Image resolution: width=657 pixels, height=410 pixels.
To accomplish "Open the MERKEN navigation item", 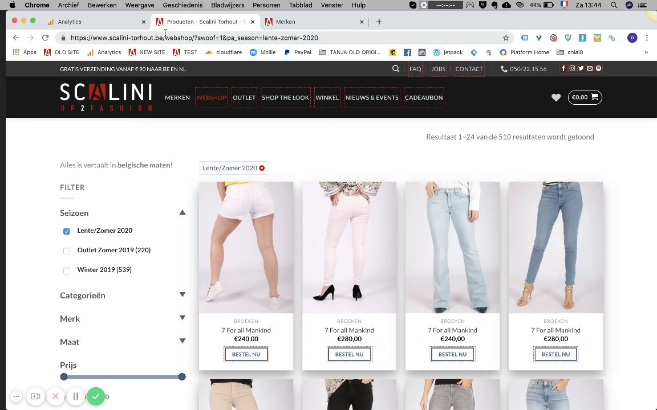I will pyautogui.click(x=177, y=97).
